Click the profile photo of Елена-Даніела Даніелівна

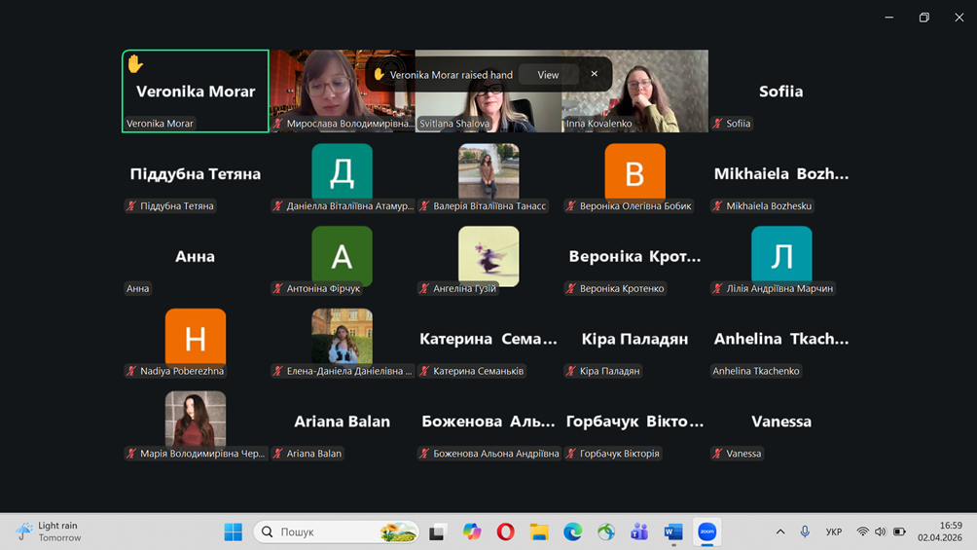(343, 337)
